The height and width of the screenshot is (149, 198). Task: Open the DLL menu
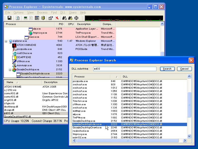click(x=63, y=12)
